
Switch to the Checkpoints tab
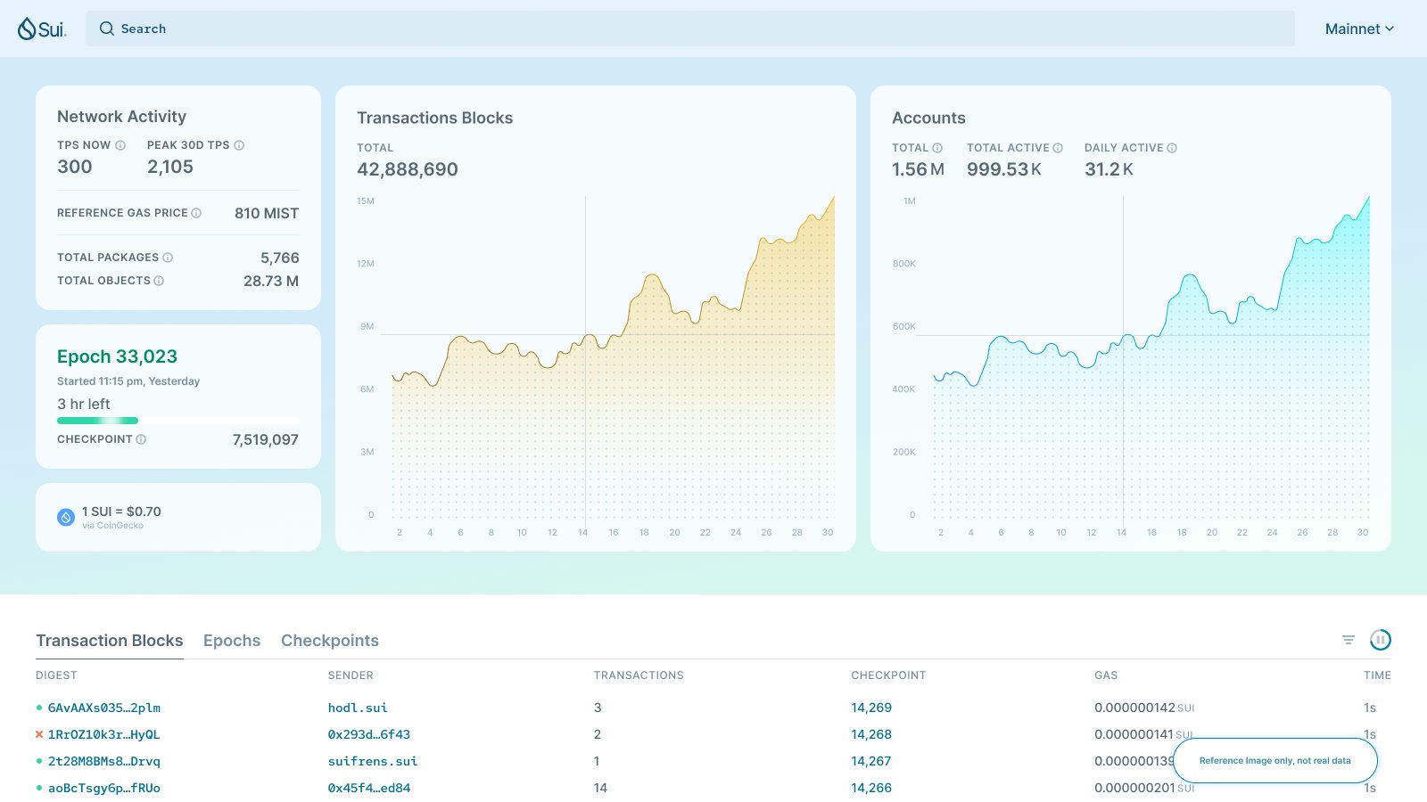click(329, 641)
